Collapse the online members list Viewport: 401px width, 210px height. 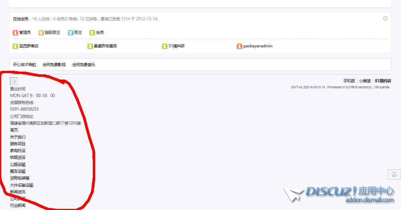tap(385, 19)
